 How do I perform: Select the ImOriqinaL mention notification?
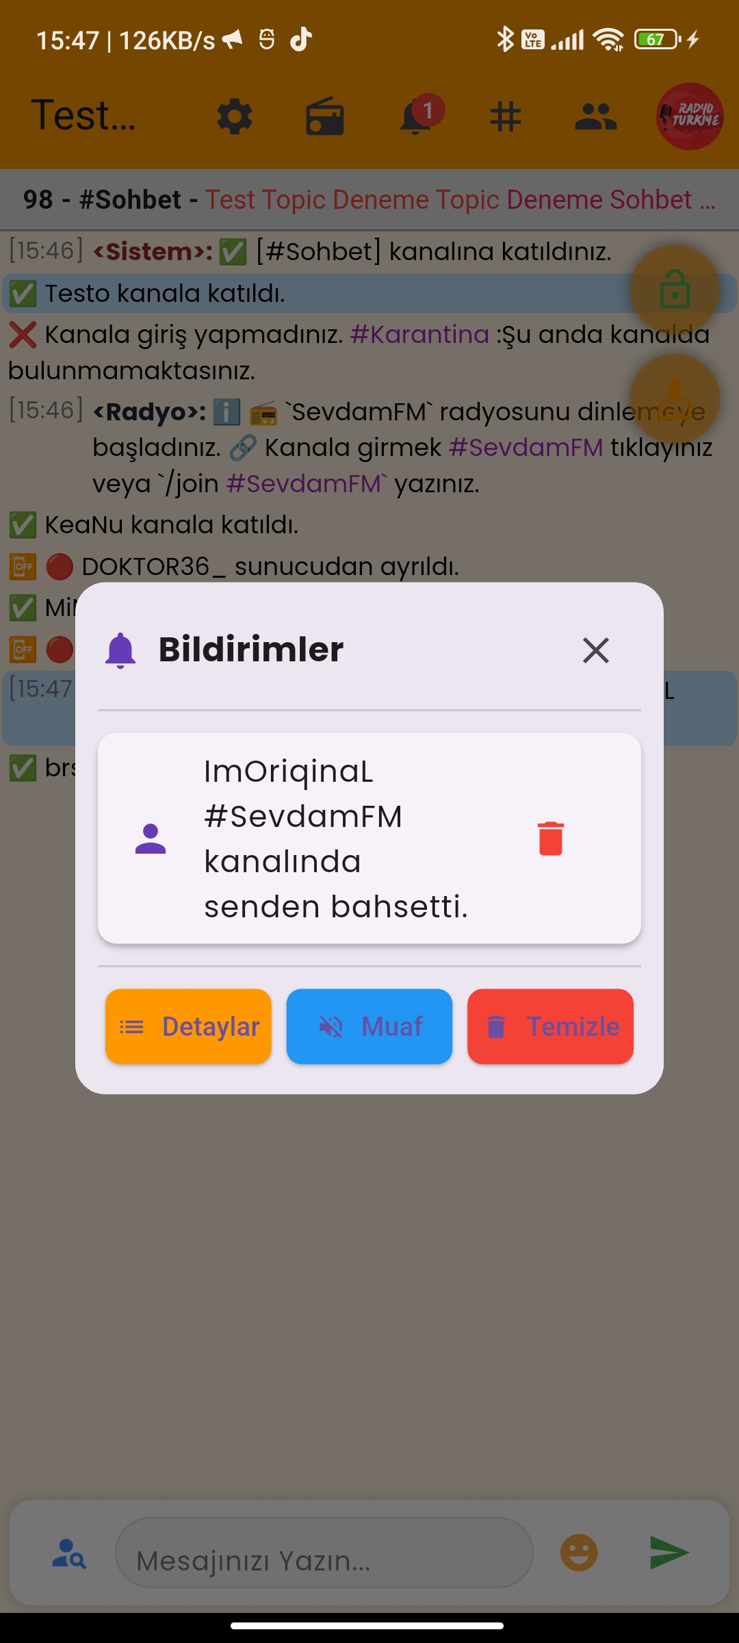pos(369,839)
